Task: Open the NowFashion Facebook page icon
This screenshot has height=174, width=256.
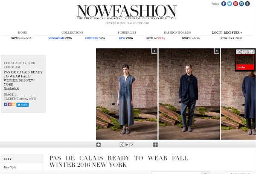Action: pos(224,3)
